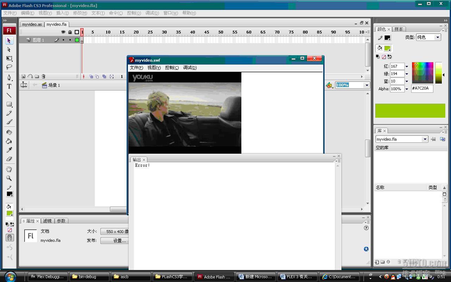Toggle green outline square for 图层 1
The image size is (451, 282).
pyautogui.click(x=77, y=40)
